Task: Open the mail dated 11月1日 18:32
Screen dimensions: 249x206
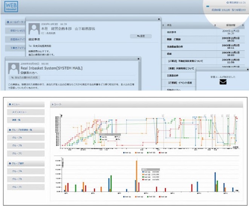Action: tap(203, 40)
